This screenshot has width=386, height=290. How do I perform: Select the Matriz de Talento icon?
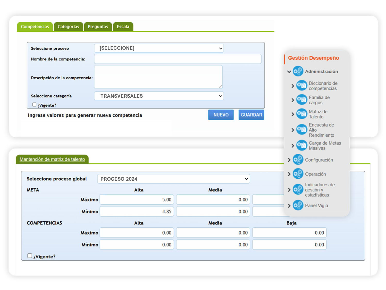point(301,114)
